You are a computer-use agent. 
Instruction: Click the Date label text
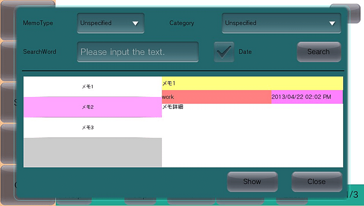click(x=245, y=51)
